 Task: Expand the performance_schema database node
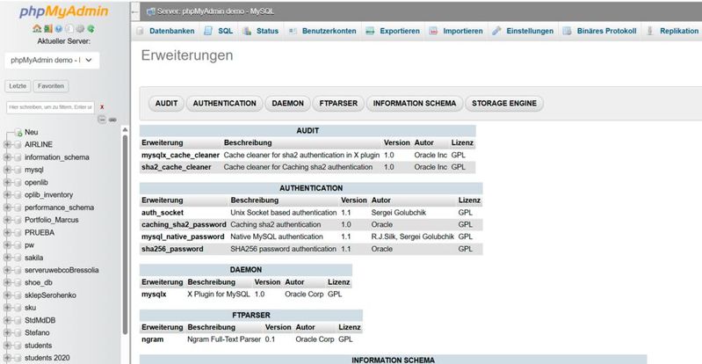point(7,207)
